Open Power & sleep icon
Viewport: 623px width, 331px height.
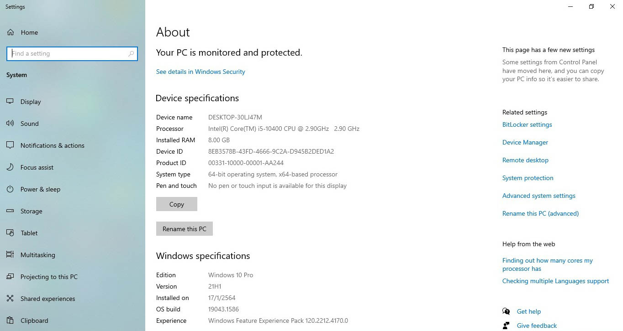point(10,189)
